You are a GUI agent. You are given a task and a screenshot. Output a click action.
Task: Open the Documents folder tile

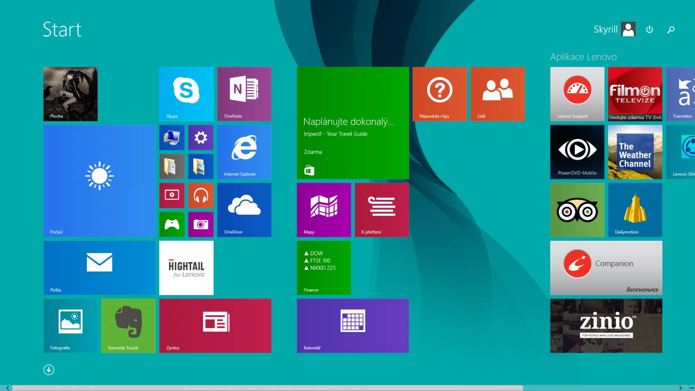click(172, 166)
